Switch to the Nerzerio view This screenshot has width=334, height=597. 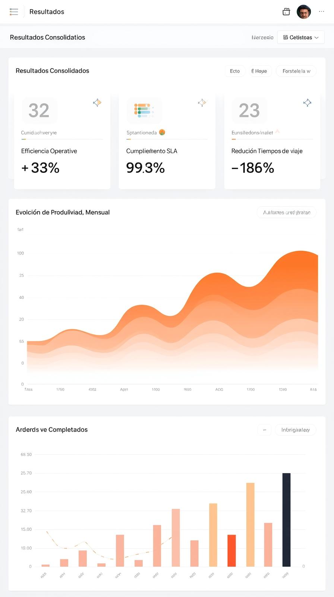pos(262,37)
